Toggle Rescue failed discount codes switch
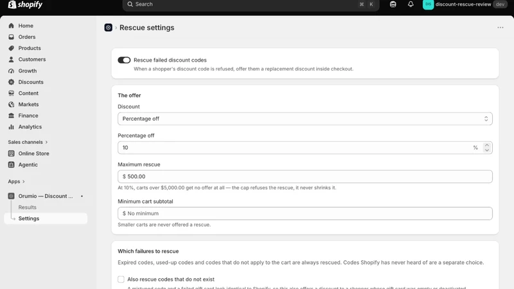514x289 pixels. [x=124, y=60]
